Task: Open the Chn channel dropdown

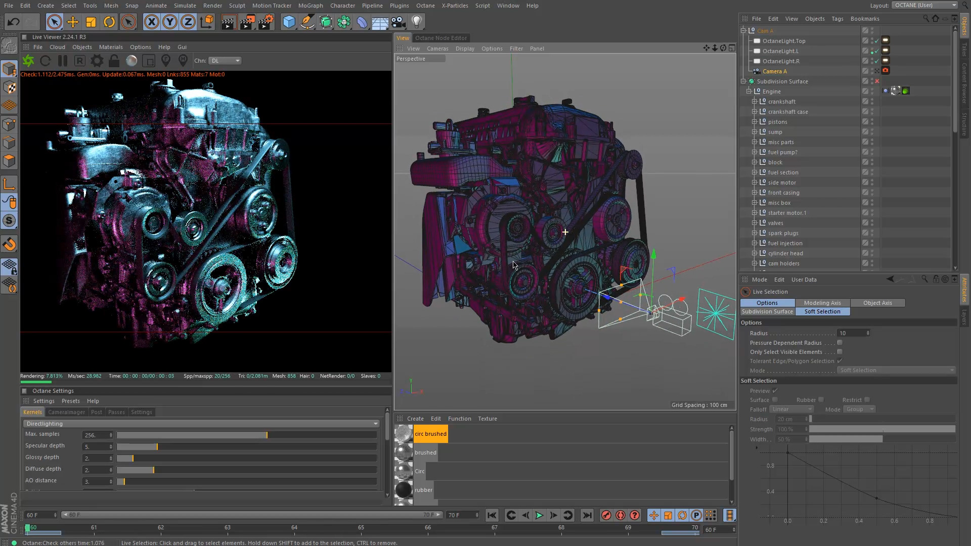Action: coord(226,61)
